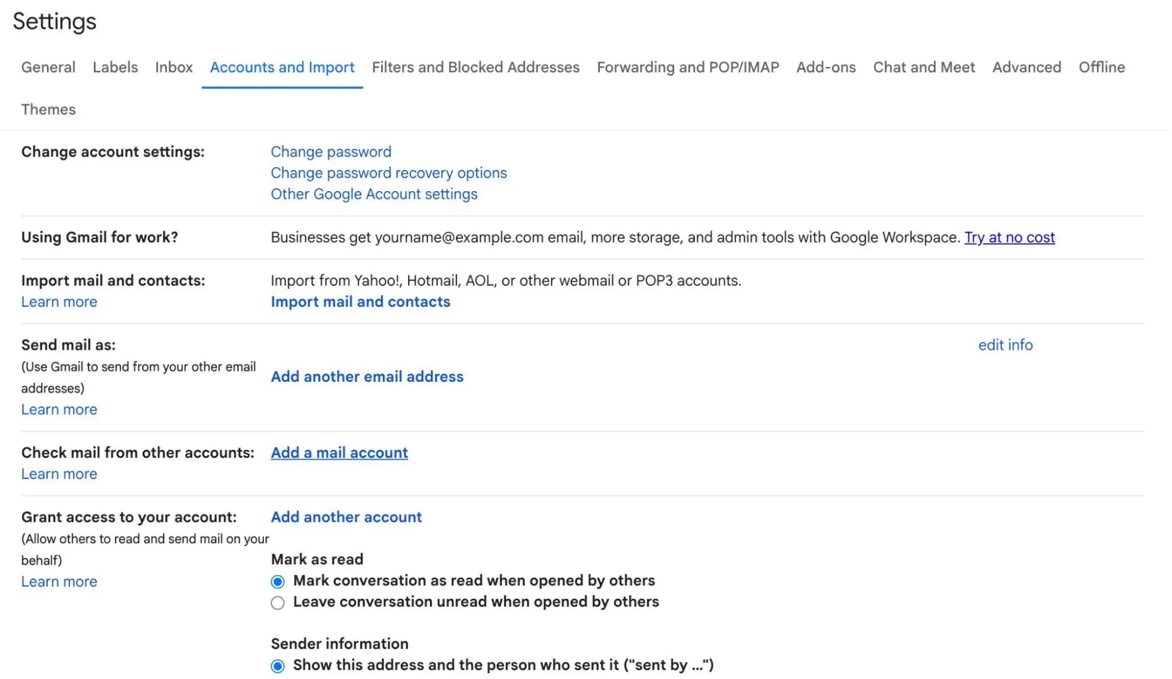Click the Change password link

[x=331, y=151]
